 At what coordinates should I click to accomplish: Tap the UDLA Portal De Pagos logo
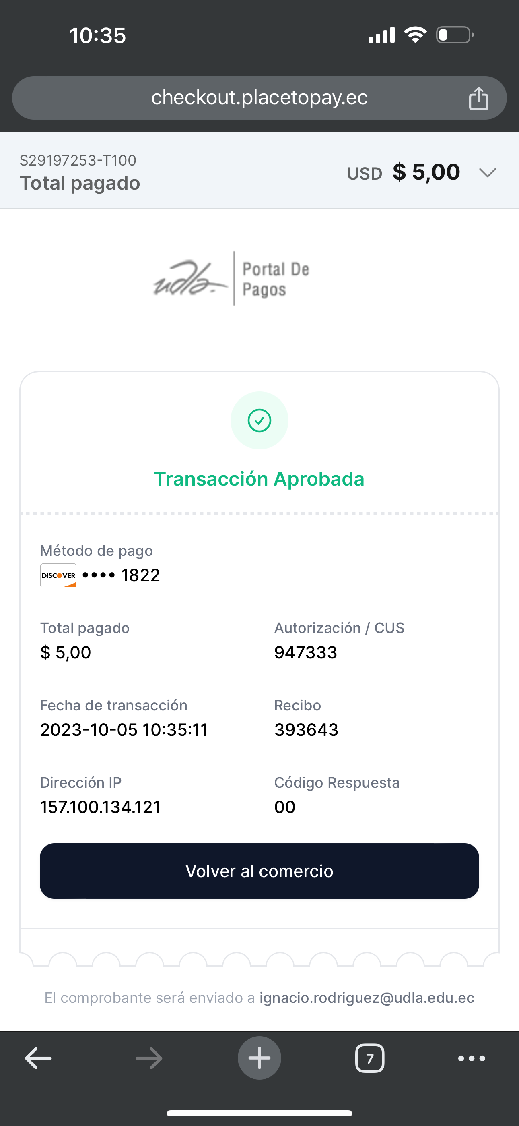(232, 278)
